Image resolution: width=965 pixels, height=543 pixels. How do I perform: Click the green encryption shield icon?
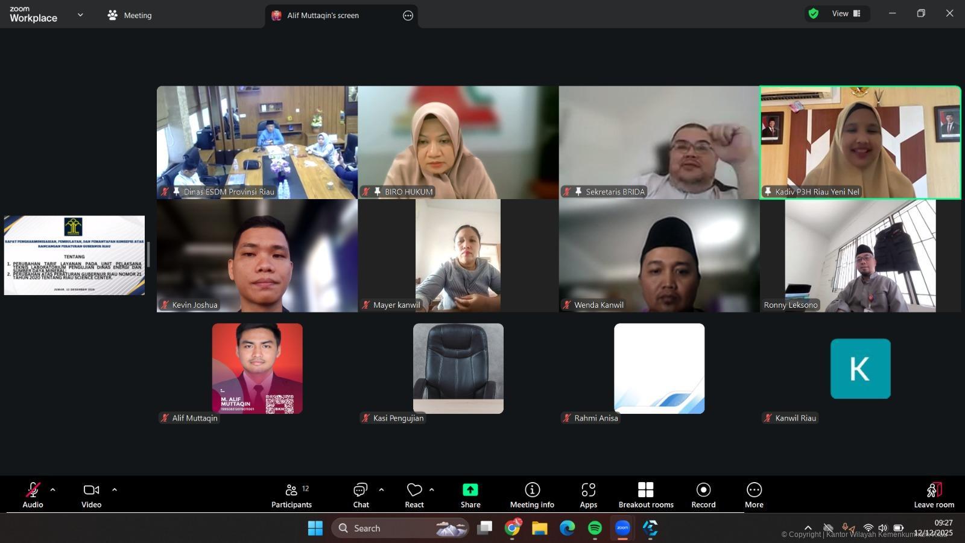(x=814, y=13)
